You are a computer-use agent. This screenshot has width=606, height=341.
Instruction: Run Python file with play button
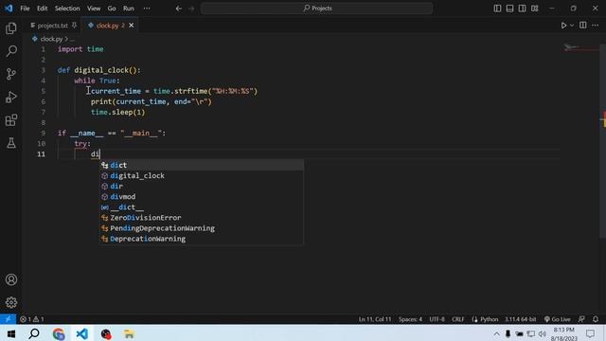click(564, 26)
